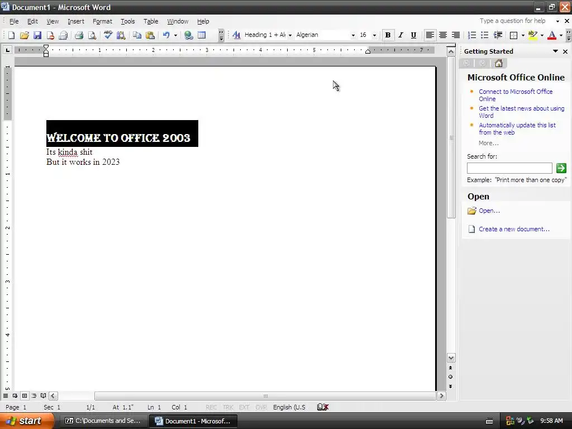The width and height of the screenshot is (572, 429).
Task: Toggle Italic formatting
Action: coord(401,35)
